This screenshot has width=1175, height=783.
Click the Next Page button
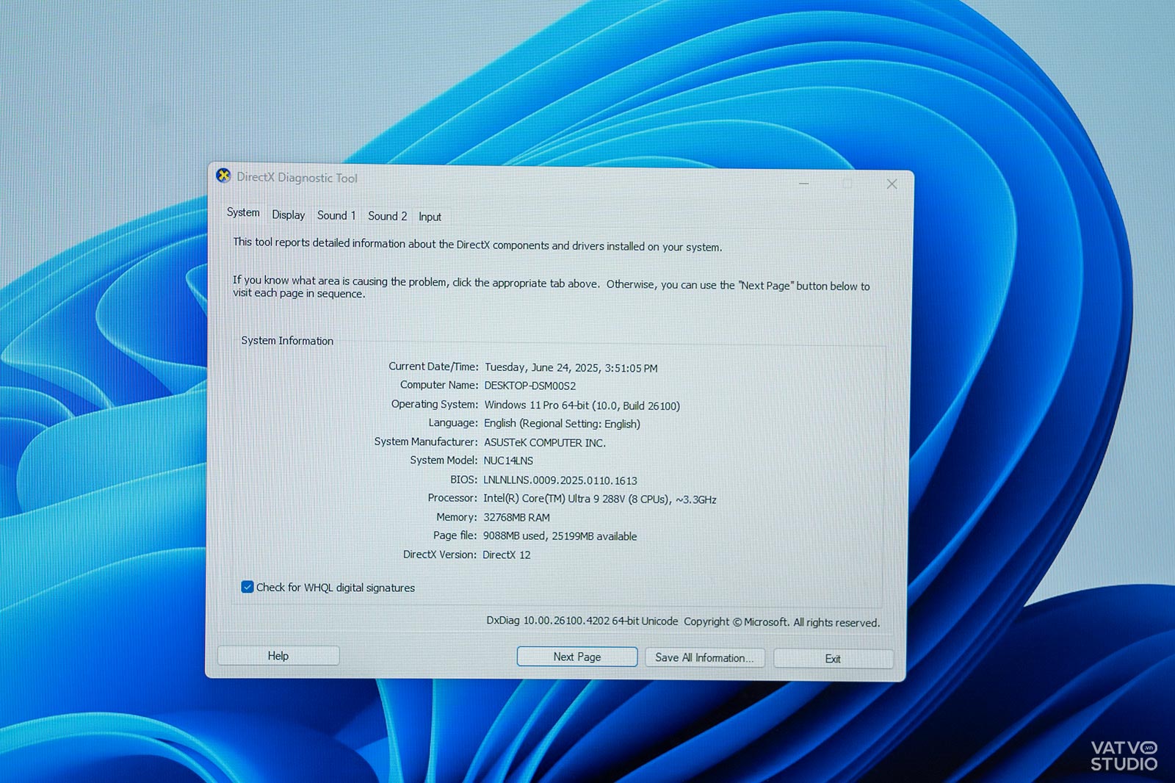click(x=577, y=657)
